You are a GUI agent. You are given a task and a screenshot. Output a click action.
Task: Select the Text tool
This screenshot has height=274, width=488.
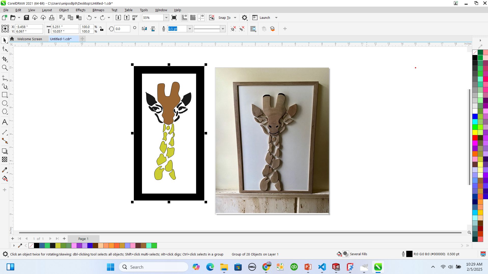click(x=5, y=122)
